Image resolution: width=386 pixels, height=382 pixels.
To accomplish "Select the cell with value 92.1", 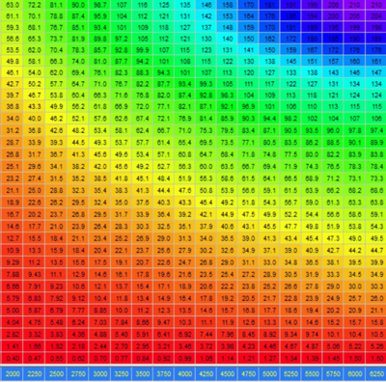I will tap(228, 106).
